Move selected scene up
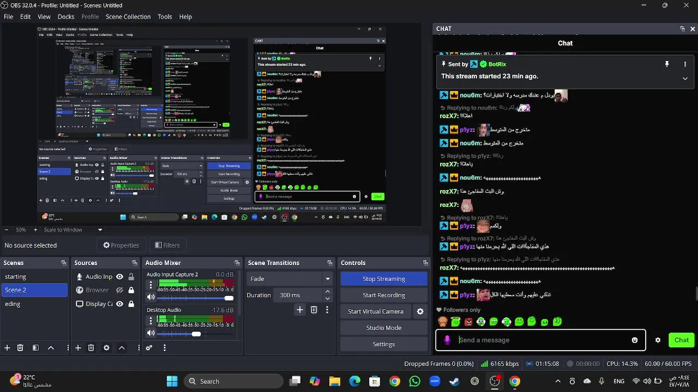The height and width of the screenshot is (392, 698). [51, 348]
